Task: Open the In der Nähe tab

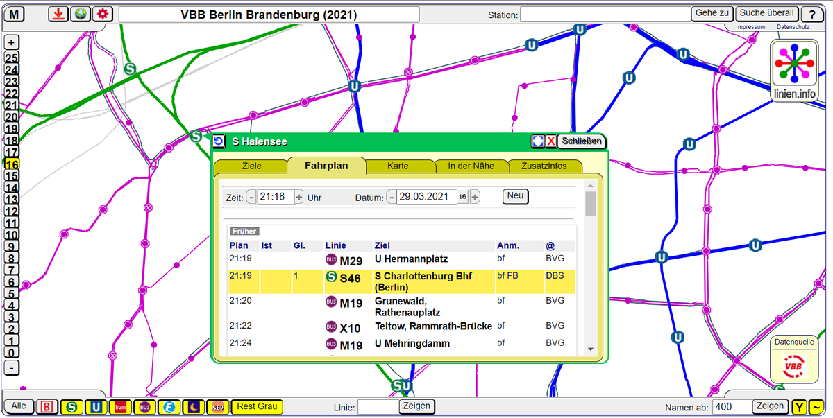Action: pos(471,166)
